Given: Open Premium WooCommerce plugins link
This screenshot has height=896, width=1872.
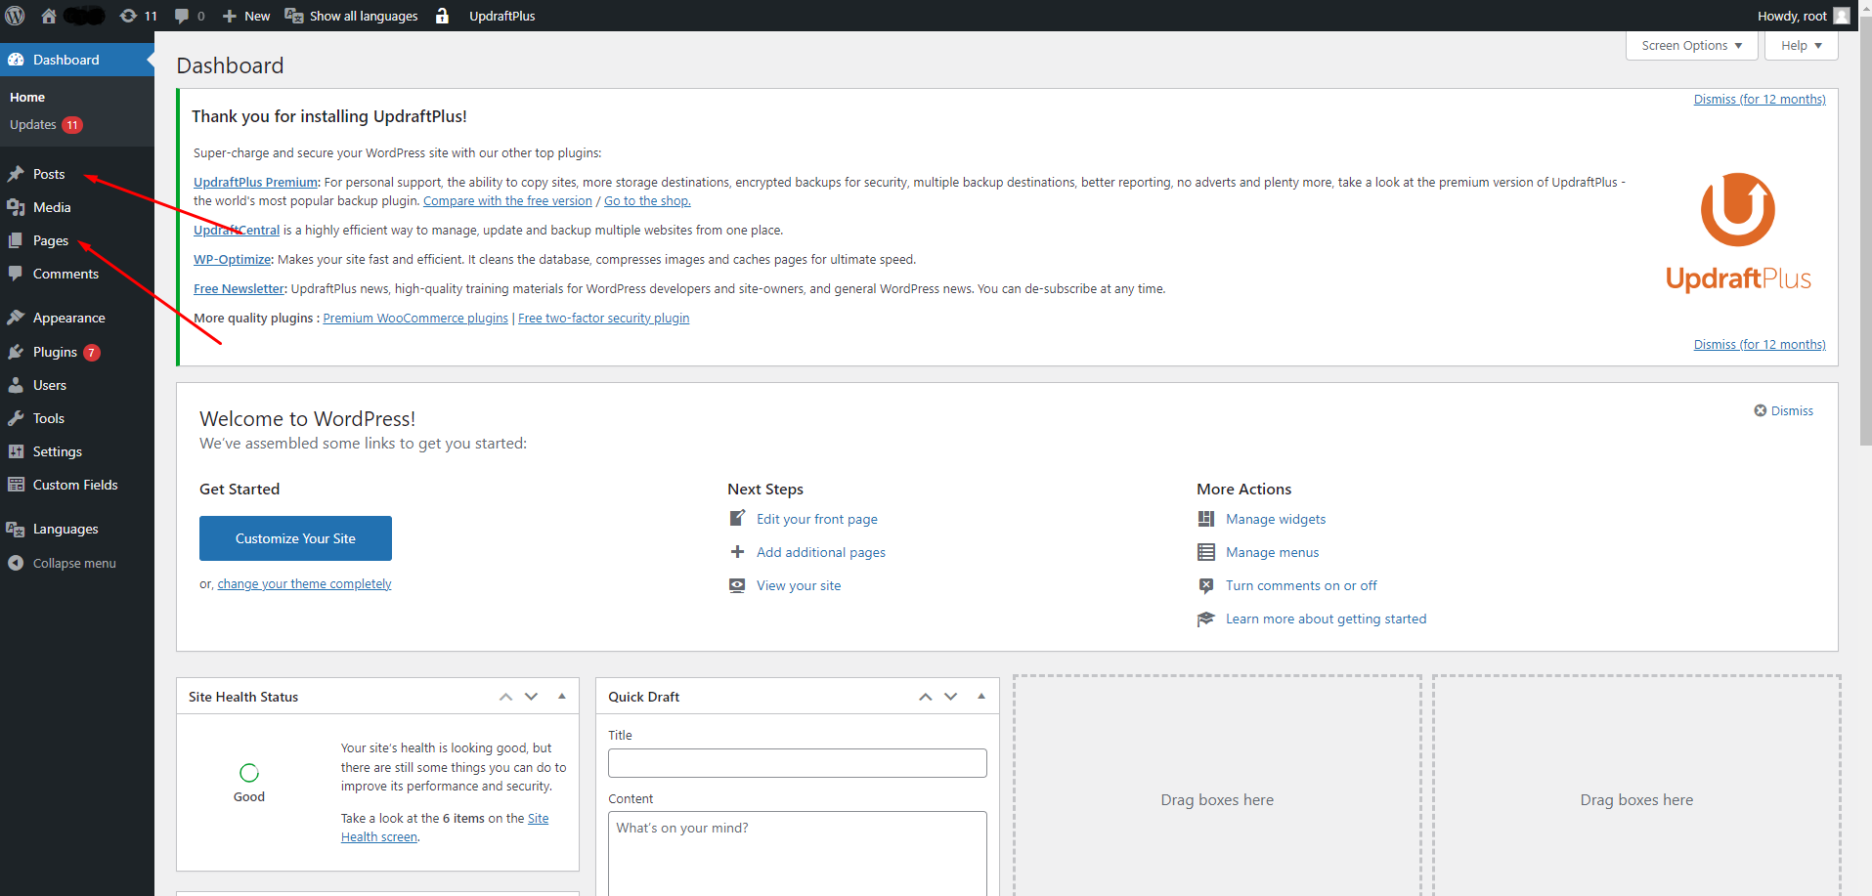Looking at the screenshot, I should (x=415, y=318).
